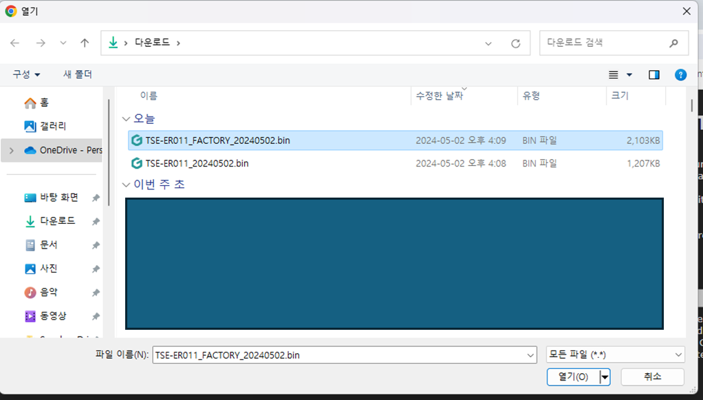Select 다운로드 in the address path

point(153,43)
